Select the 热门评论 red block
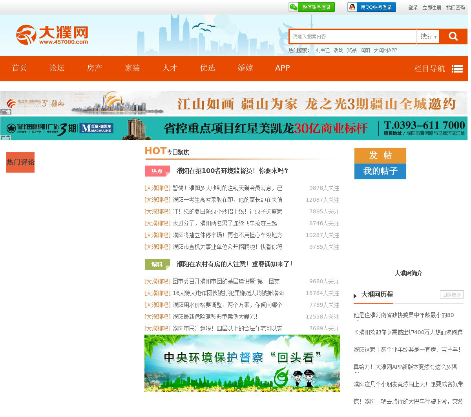The height and width of the screenshot is (417, 471). click(x=20, y=162)
